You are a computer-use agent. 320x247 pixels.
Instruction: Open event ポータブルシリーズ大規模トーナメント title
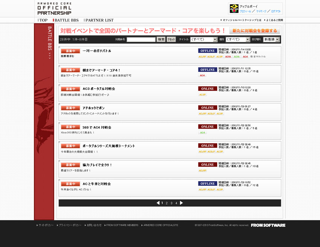(x=109, y=146)
